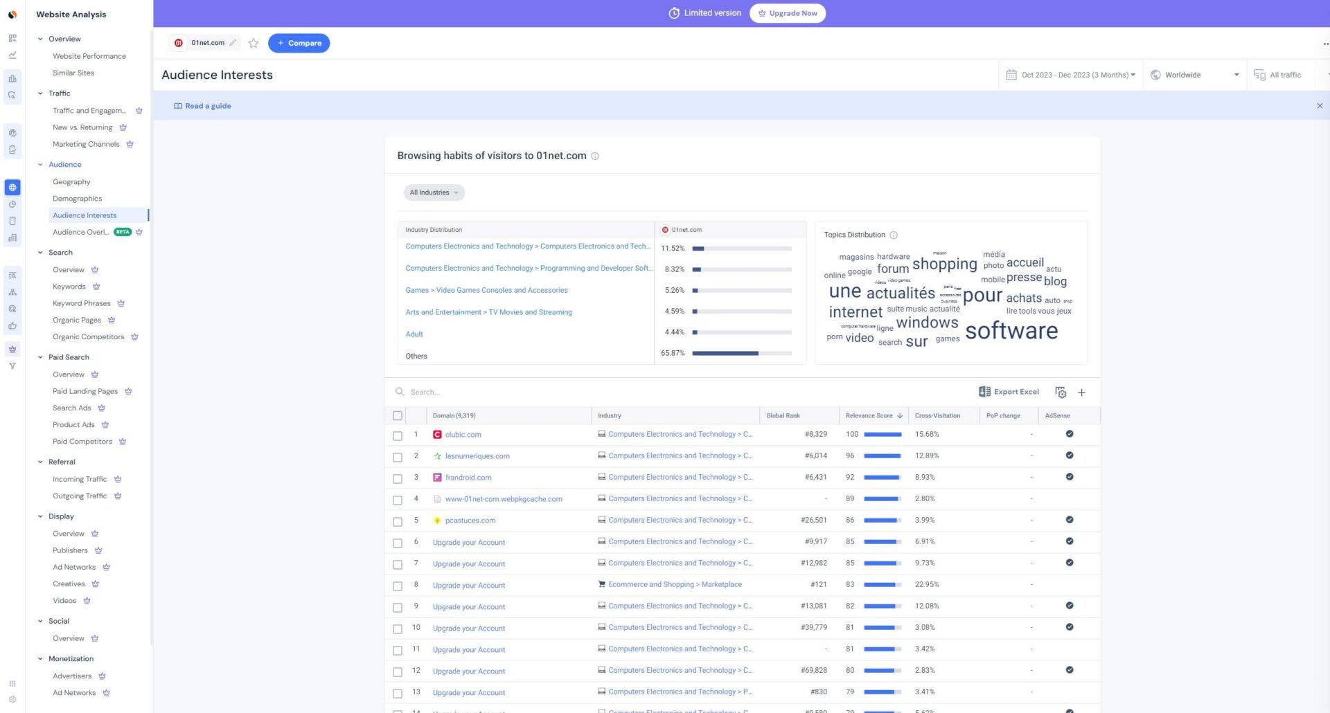The width and height of the screenshot is (1330, 713).
Task: Click the clubic.com favicon
Action: [437, 435]
